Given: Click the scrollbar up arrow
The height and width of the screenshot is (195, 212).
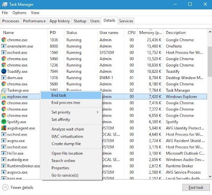Looking at the screenshot, I should tap(210, 32).
